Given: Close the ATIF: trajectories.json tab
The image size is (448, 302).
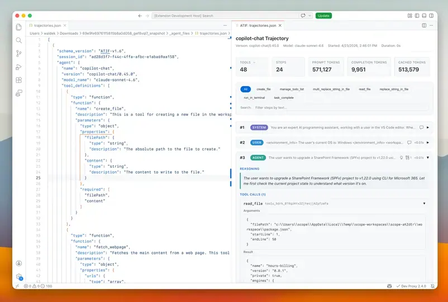Looking at the screenshot, I should click(x=280, y=26).
